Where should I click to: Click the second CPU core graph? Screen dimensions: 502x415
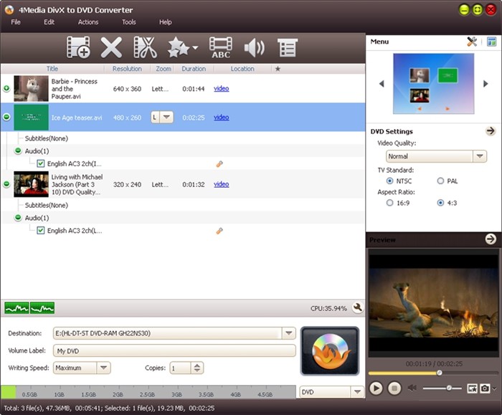pyautogui.click(x=42, y=307)
